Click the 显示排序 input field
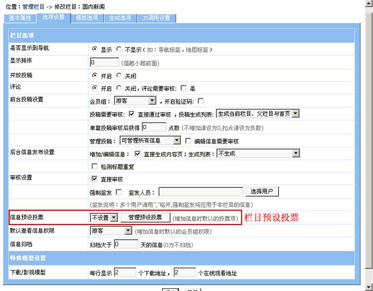 pyautogui.click(x=104, y=62)
